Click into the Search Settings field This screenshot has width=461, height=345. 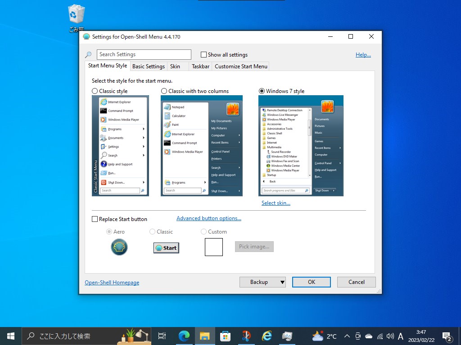[x=144, y=54]
